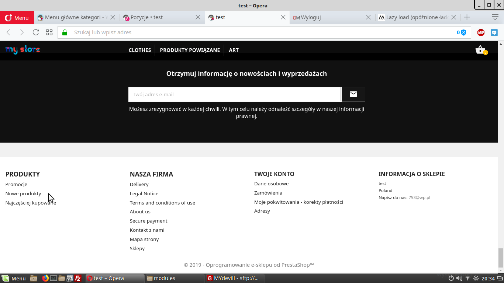Screen dimensions: 504x283
Task: Click the muted volume tray icon
Action: point(459,278)
